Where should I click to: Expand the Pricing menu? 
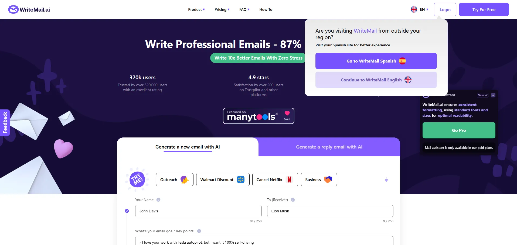click(x=222, y=9)
